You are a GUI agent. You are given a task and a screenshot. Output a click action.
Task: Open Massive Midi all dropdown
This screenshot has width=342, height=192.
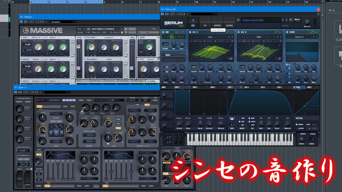coord(97,32)
